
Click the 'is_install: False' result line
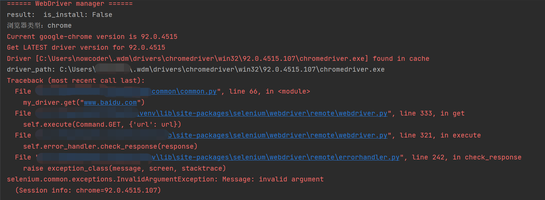click(x=60, y=15)
